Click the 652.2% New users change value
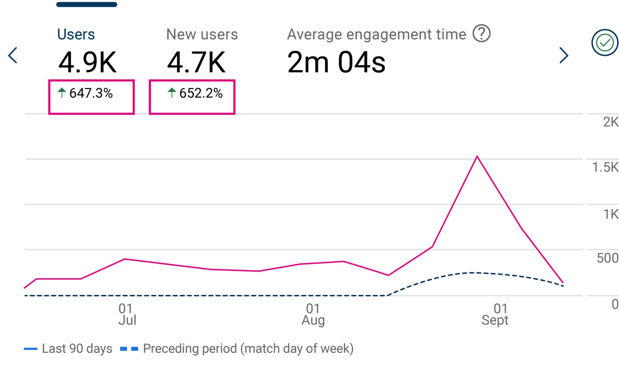The image size is (619, 366). (x=192, y=97)
